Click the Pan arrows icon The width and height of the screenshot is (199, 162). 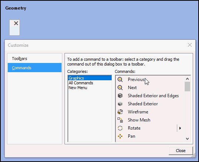pos(120,136)
